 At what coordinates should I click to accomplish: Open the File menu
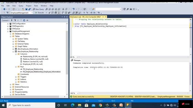click(x=3, y=6)
